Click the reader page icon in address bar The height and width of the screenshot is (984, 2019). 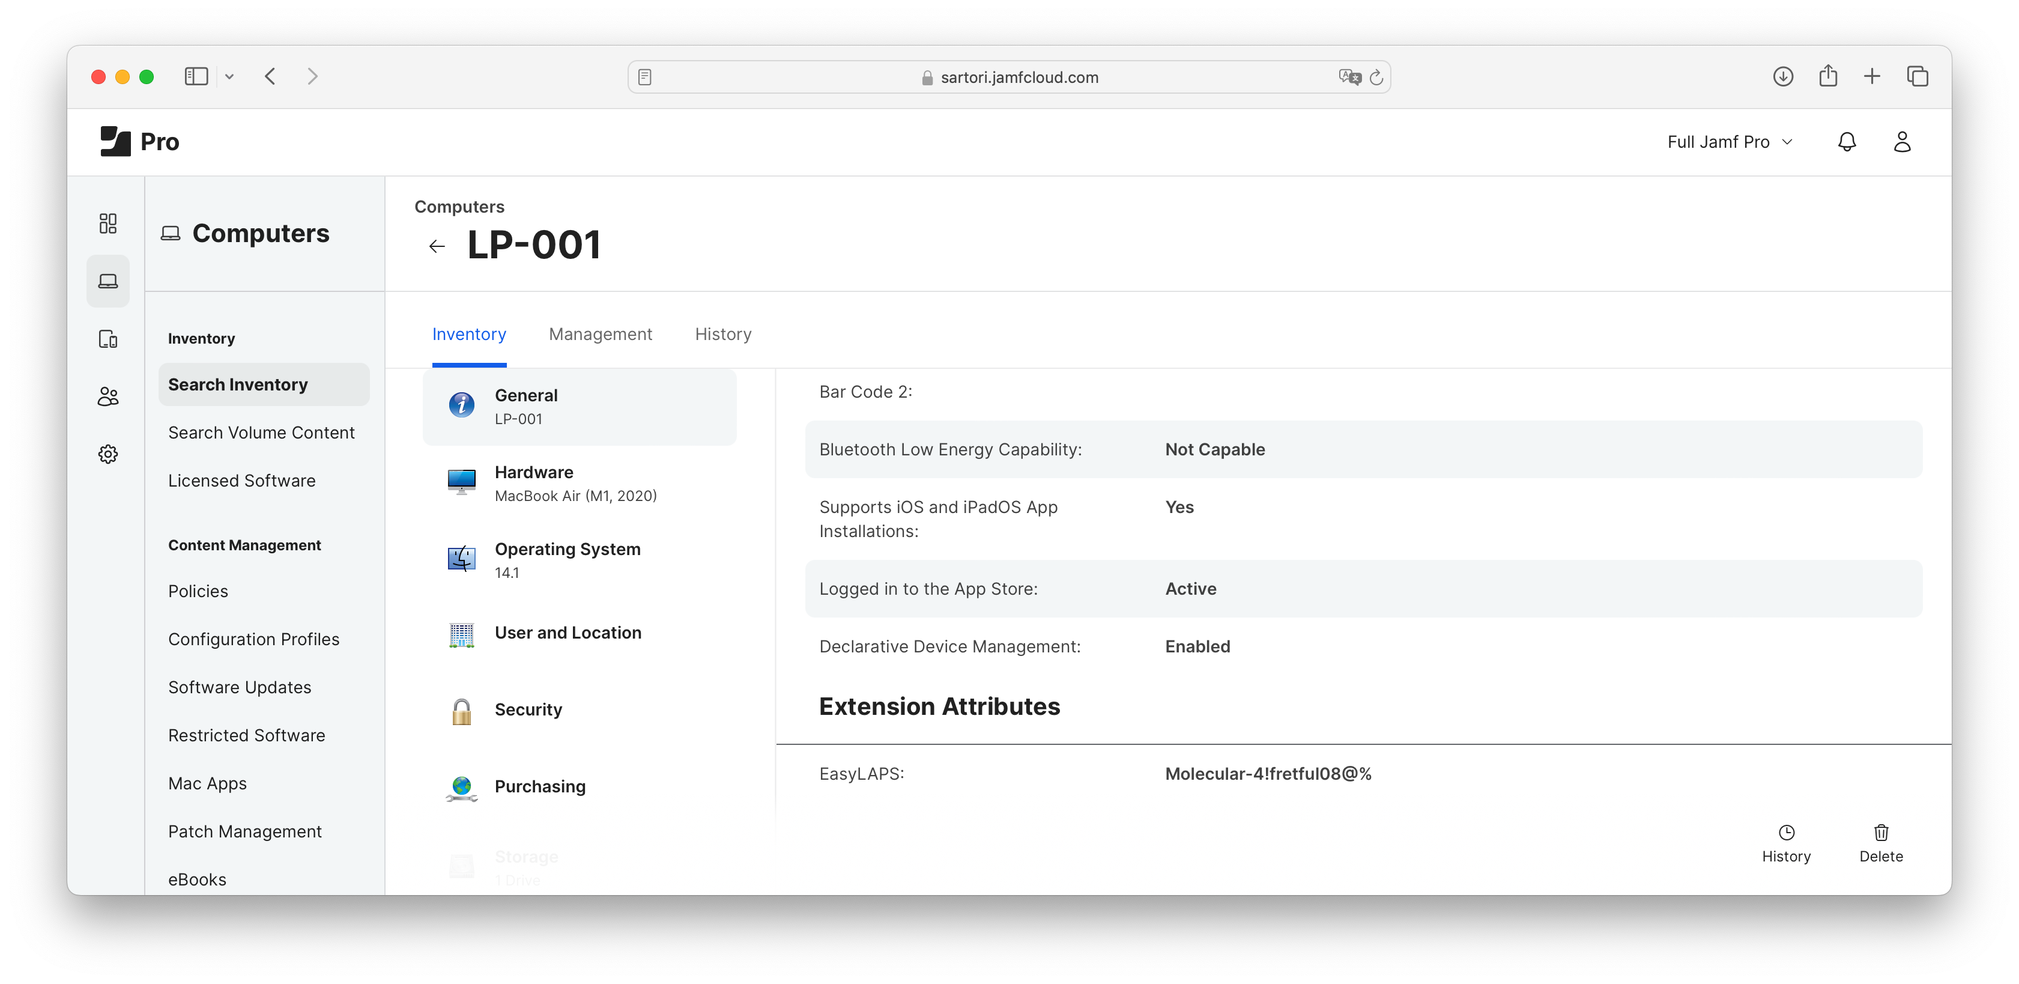coord(644,77)
